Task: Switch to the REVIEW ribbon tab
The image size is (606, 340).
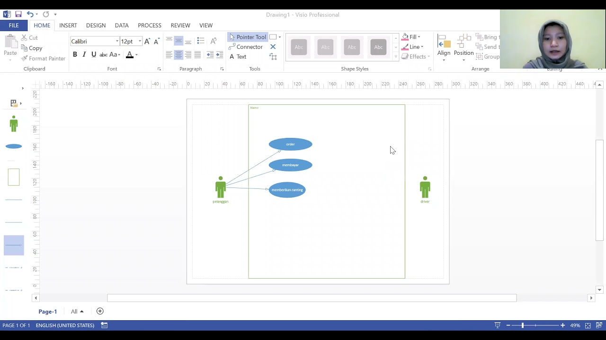Action: click(180, 25)
